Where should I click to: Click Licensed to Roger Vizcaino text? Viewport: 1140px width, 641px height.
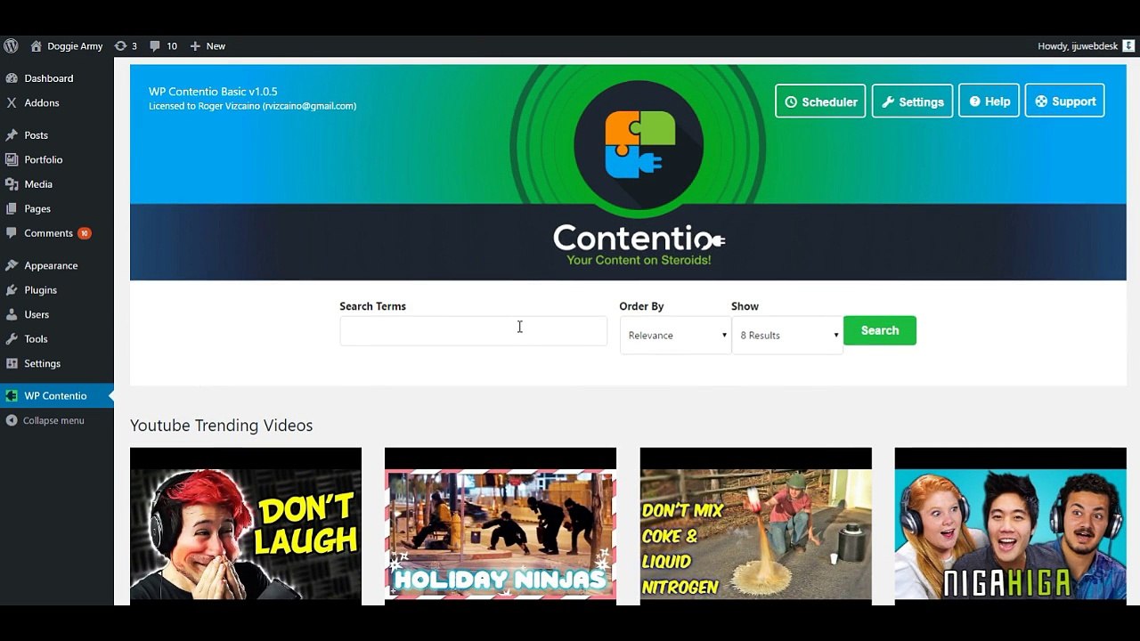click(x=252, y=106)
